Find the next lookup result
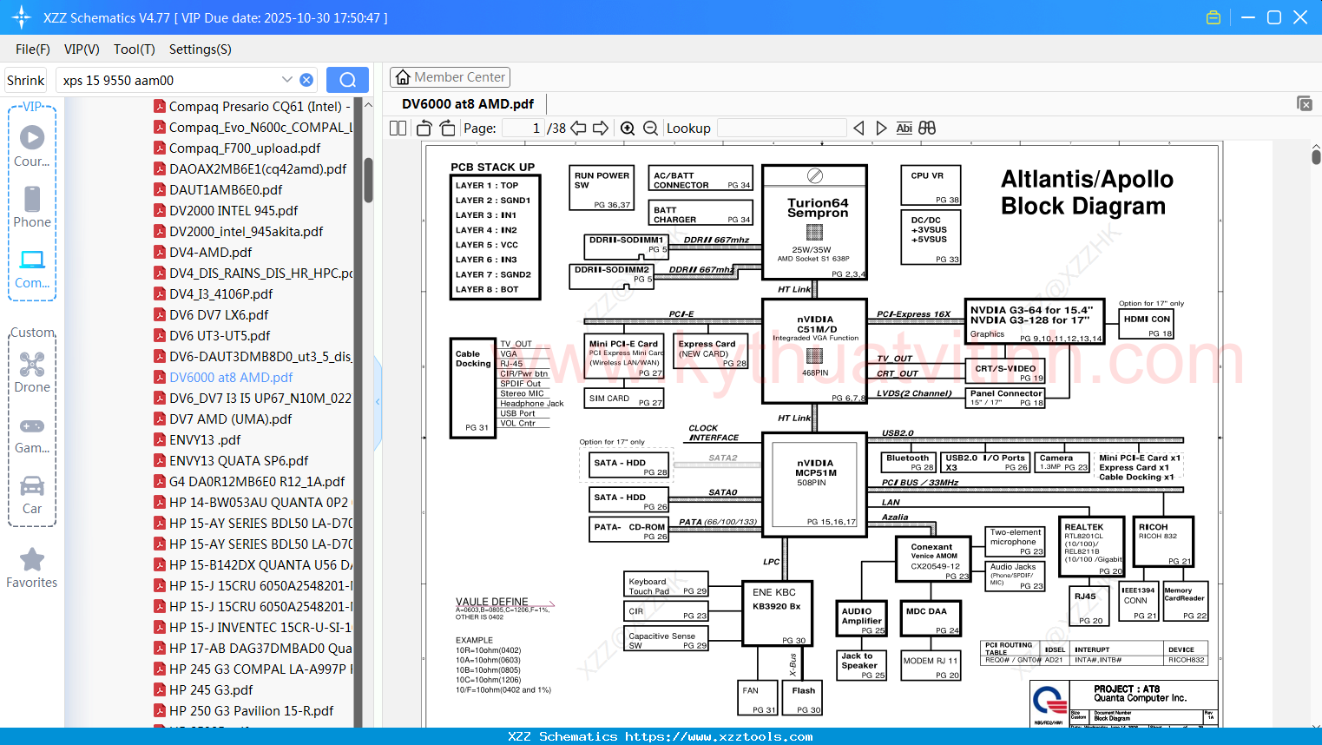 [881, 129]
